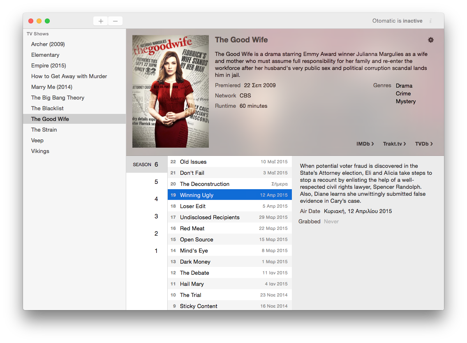Image resolution: width=467 pixels, height=343 pixels.
Task: Select episode 22 Old Issues
Action: (x=230, y=162)
